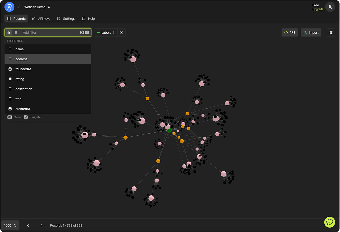Open the Help menu item
The width and height of the screenshot is (340, 232).
(x=88, y=19)
